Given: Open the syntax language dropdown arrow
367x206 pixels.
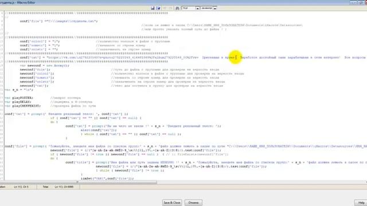Looking at the screenshot, I should coord(215,8).
